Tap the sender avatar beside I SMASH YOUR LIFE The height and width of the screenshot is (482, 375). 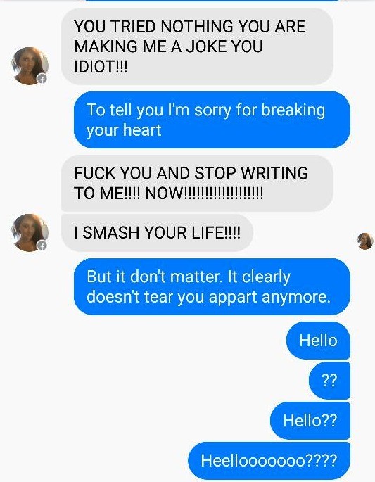click(x=30, y=233)
